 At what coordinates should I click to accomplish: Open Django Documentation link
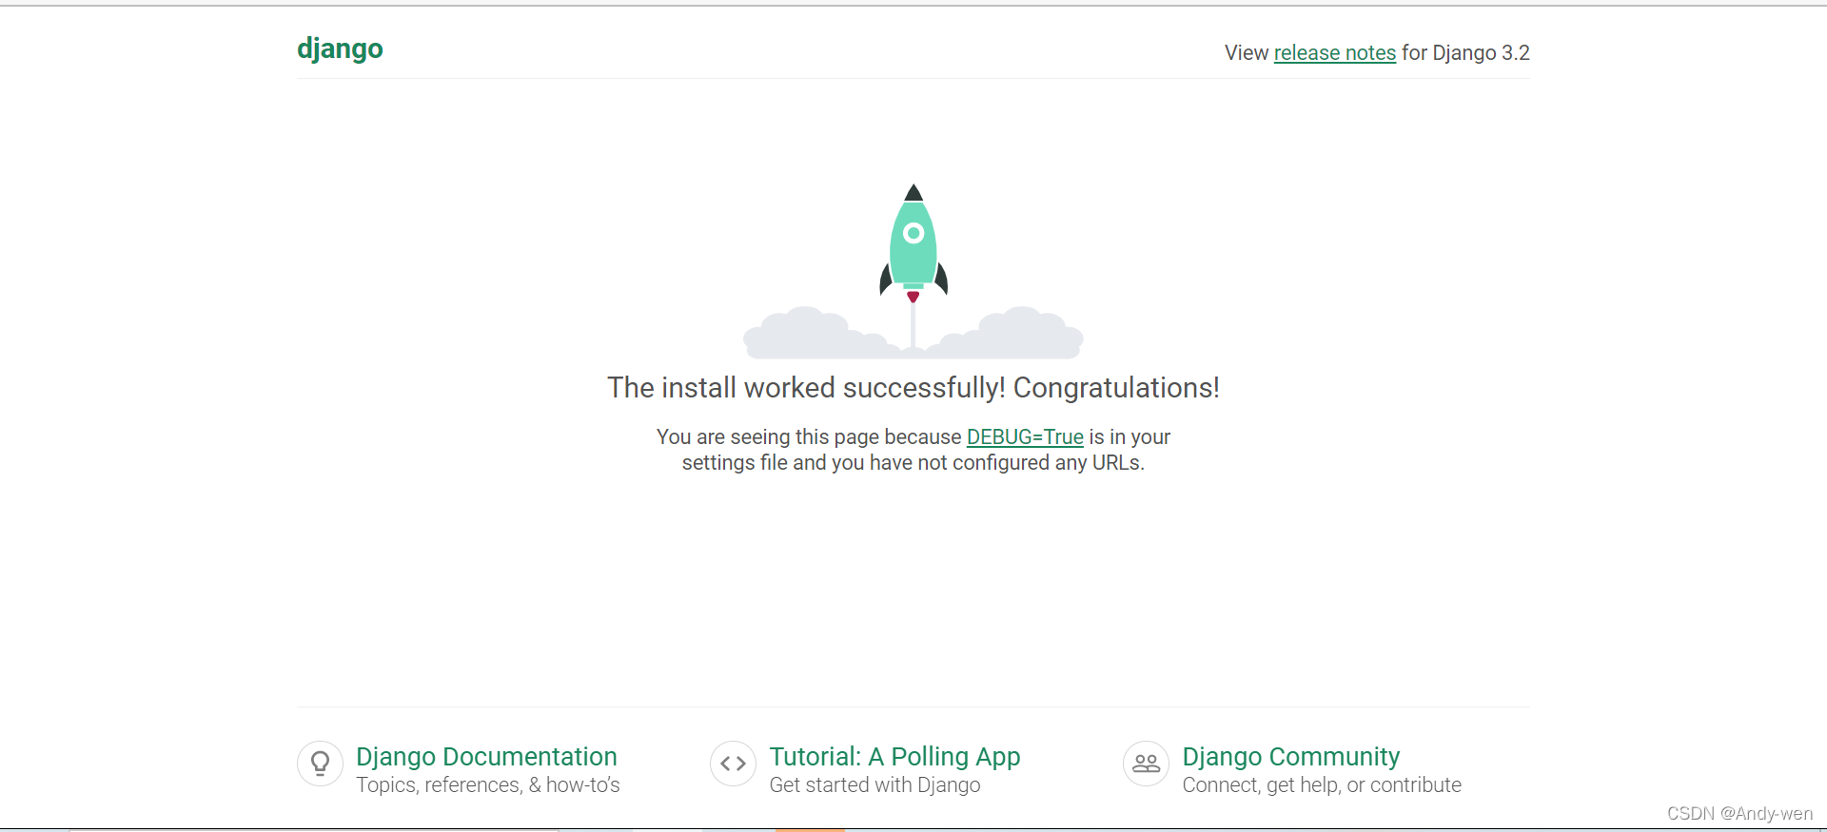pos(486,757)
